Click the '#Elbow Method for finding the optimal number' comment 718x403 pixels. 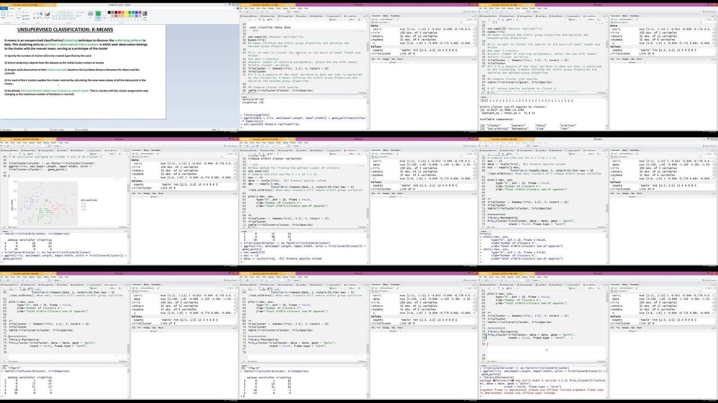tap(294, 168)
